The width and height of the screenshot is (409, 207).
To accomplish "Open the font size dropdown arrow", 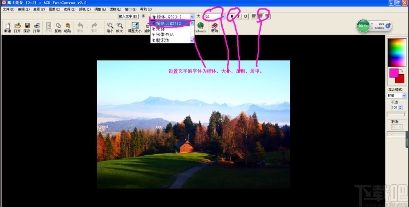I will [x=223, y=16].
